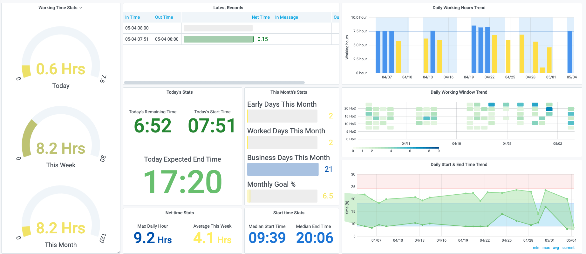Sort the table by In Time column
586x254 pixels.
(x=133, y=17)
